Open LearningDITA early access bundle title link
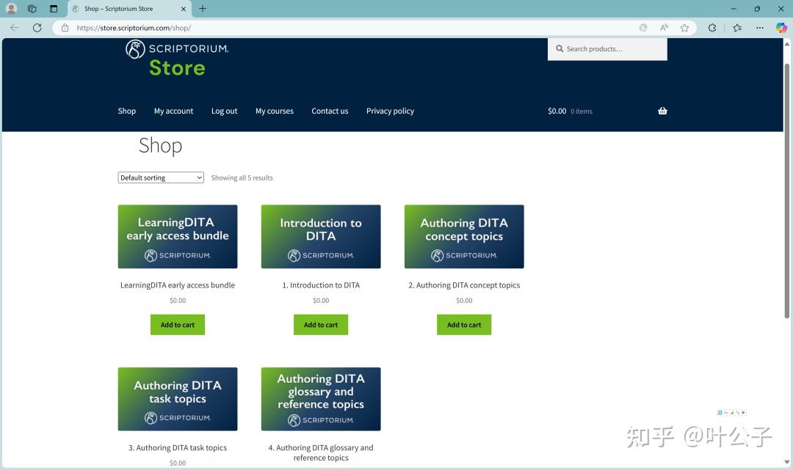This screenshot has height=470, width=793. 178,285
